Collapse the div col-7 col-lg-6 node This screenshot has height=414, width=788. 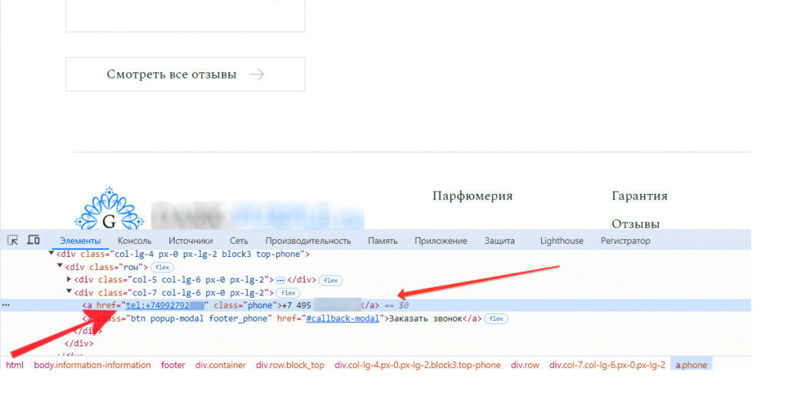[x=68, y=292]
